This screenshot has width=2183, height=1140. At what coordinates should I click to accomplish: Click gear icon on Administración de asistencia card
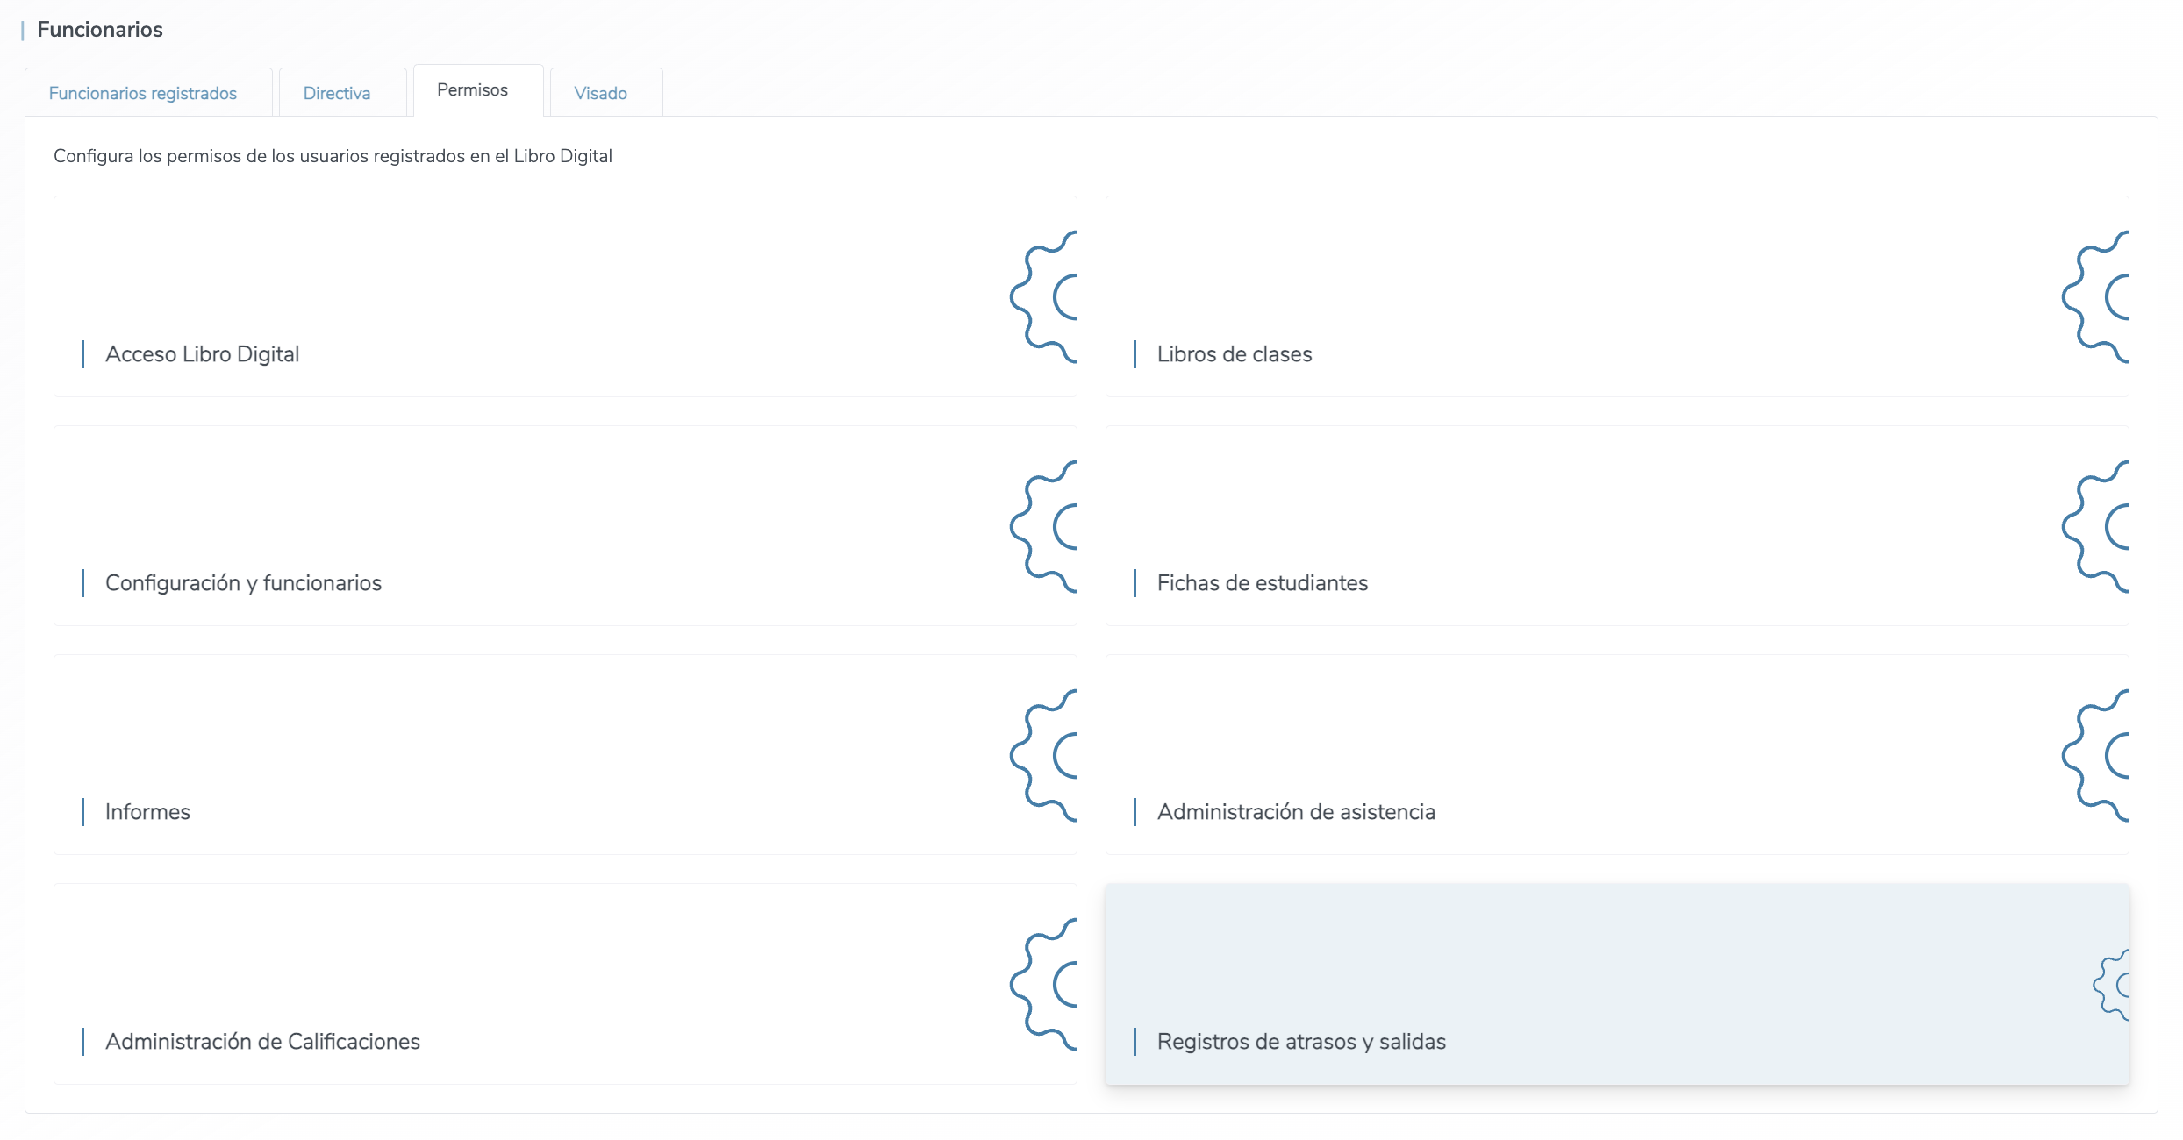point(2098,755)
